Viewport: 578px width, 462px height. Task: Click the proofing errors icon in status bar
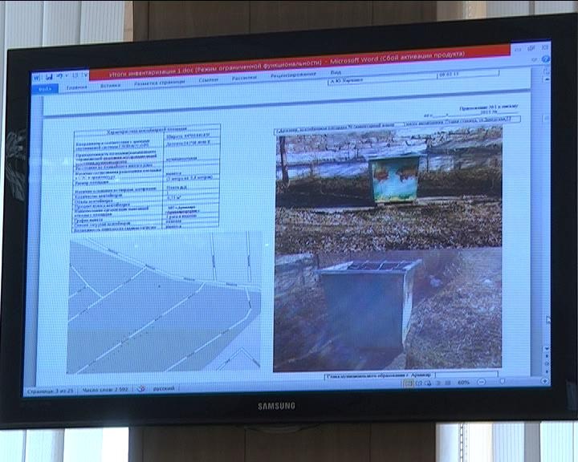[140, 389]
